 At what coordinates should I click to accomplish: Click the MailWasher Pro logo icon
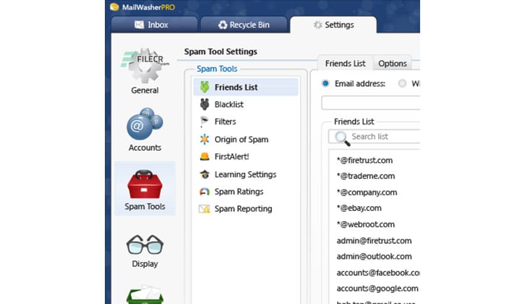114,7
